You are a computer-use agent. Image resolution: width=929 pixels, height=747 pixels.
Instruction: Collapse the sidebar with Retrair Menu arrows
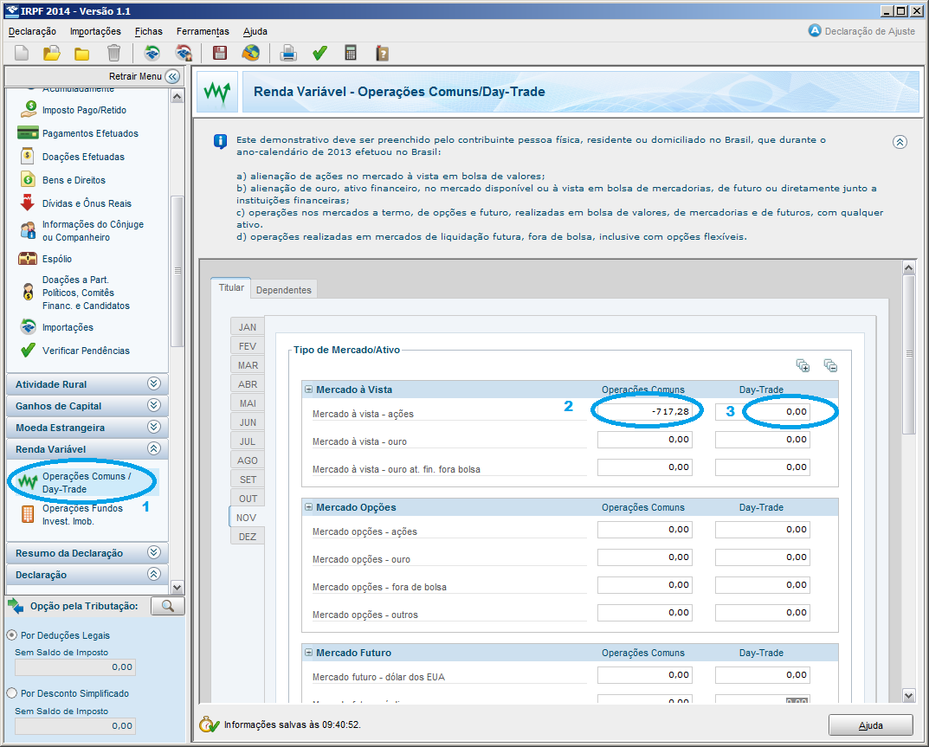pos(172,76)
